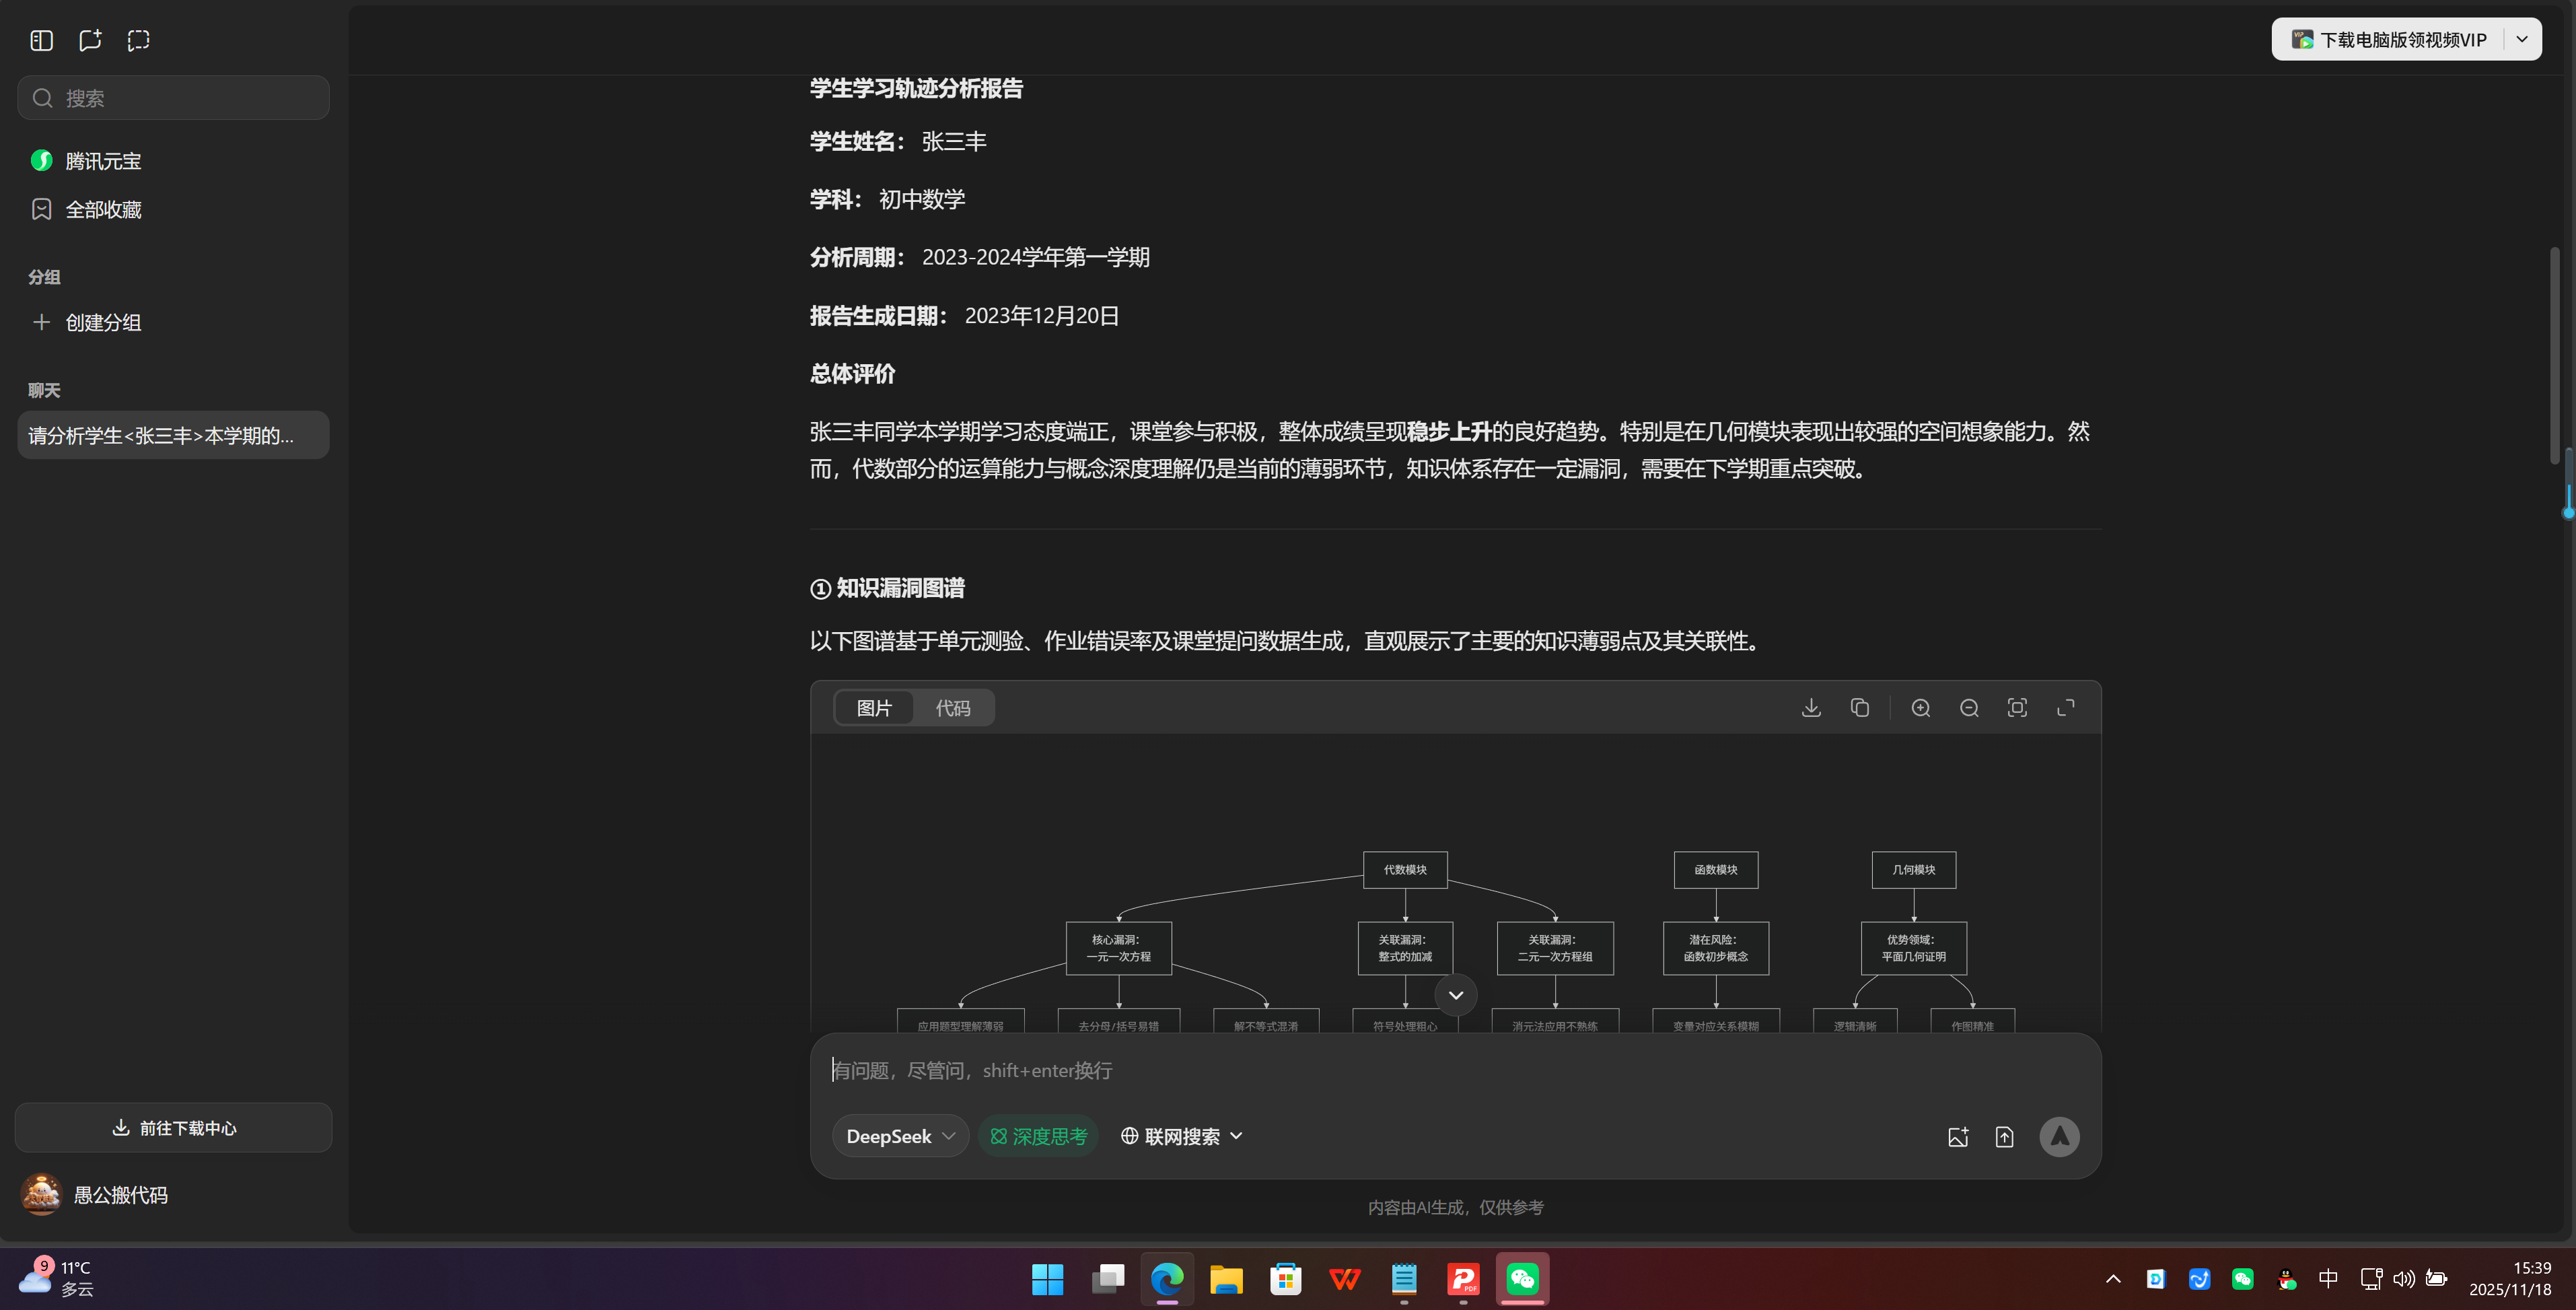
Task: Create a new group via 创建分组
Action: [104, 322]
